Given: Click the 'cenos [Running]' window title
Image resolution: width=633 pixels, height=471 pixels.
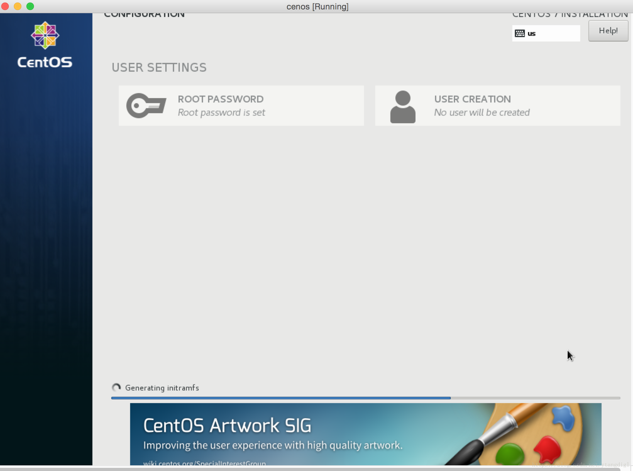Looking at the screenshot, I should click(317, 7).
